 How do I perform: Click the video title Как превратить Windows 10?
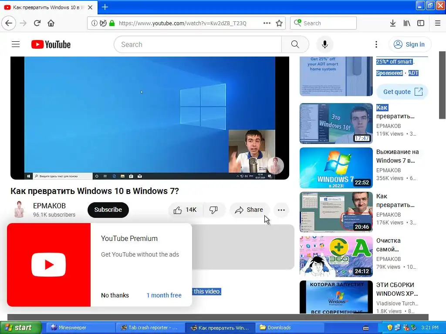(x=95, y=191)
